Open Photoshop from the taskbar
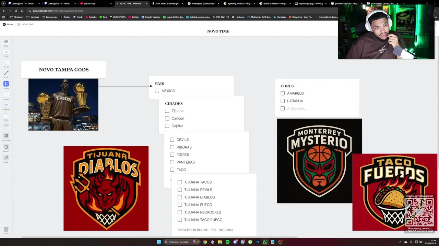Screen dimensions: 439x246 pyautogui.click(x=258, y=242)
